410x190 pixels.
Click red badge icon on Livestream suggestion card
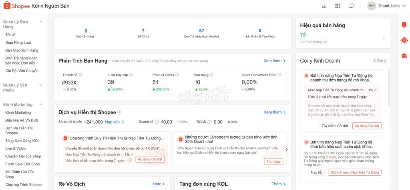(181, 139)
